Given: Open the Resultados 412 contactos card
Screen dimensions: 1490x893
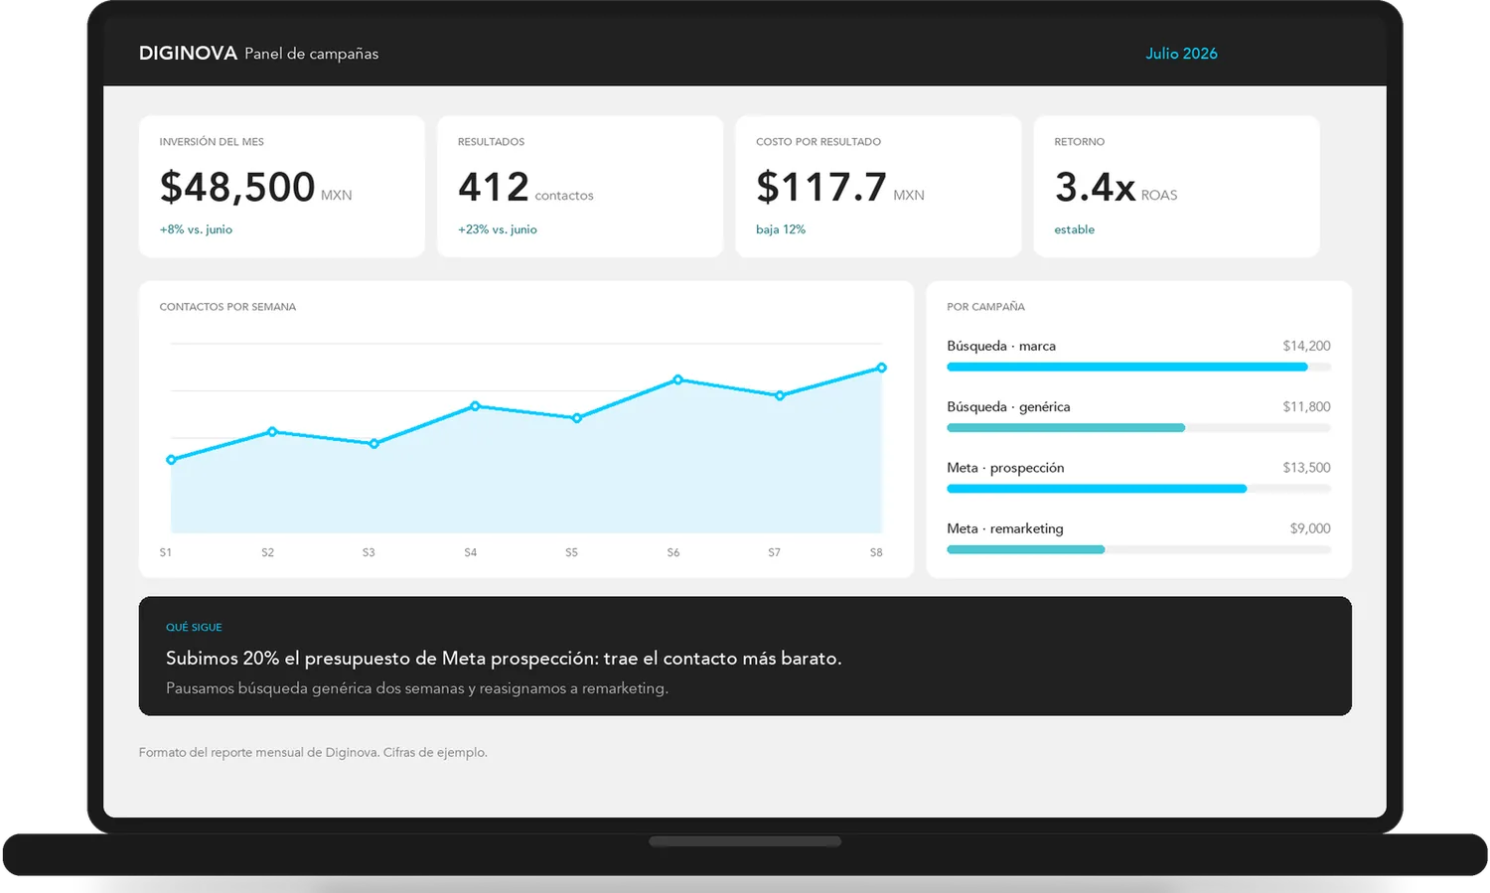Looking at the screenshot, I should pyautogui.click(x=580, y=187).
